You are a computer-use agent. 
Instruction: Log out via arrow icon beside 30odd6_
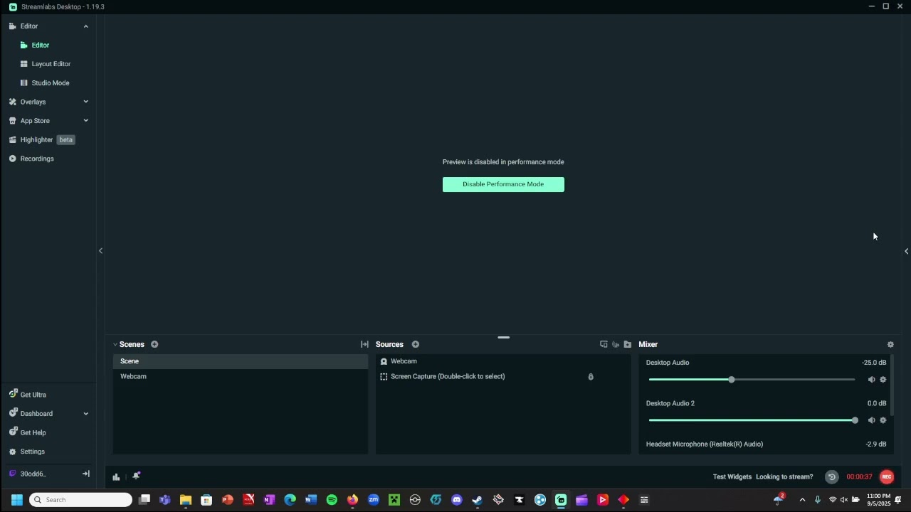86,474
